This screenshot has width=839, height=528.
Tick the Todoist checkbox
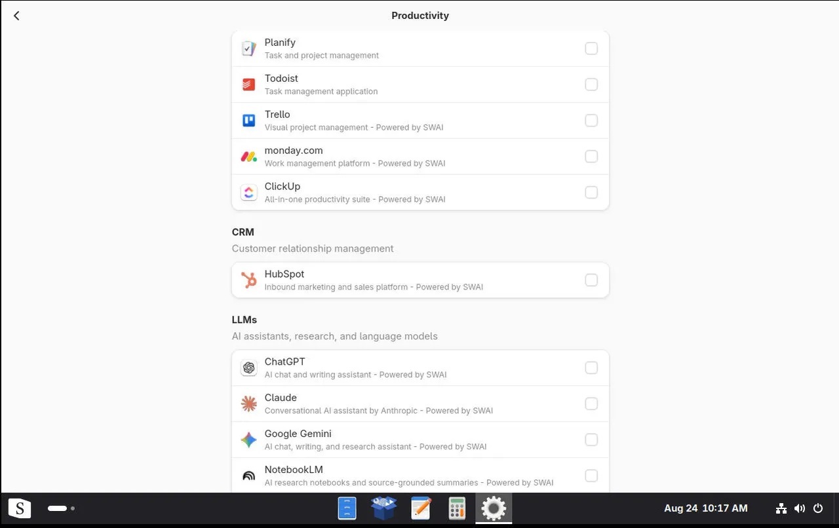click(591, 85)
